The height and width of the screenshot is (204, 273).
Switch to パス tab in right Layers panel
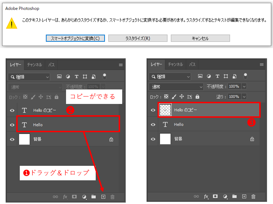(192, 64)
